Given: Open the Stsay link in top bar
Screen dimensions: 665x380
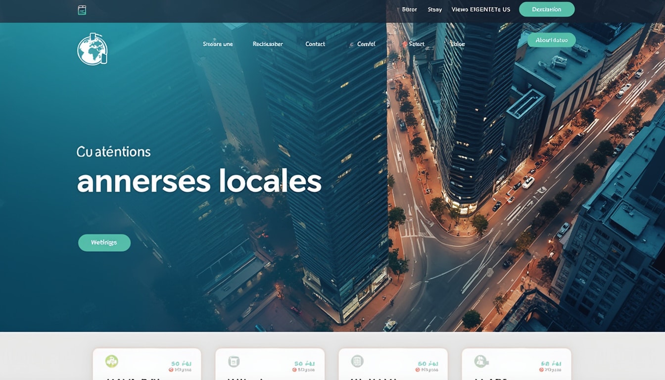Looking at the screenshot, I should click(434, 9).
